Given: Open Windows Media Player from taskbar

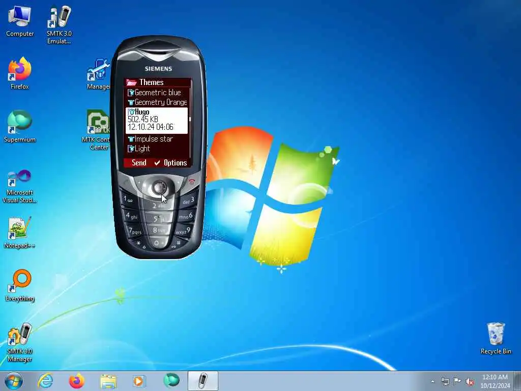Looking at the screenshot, I should (x=139, y=381).
